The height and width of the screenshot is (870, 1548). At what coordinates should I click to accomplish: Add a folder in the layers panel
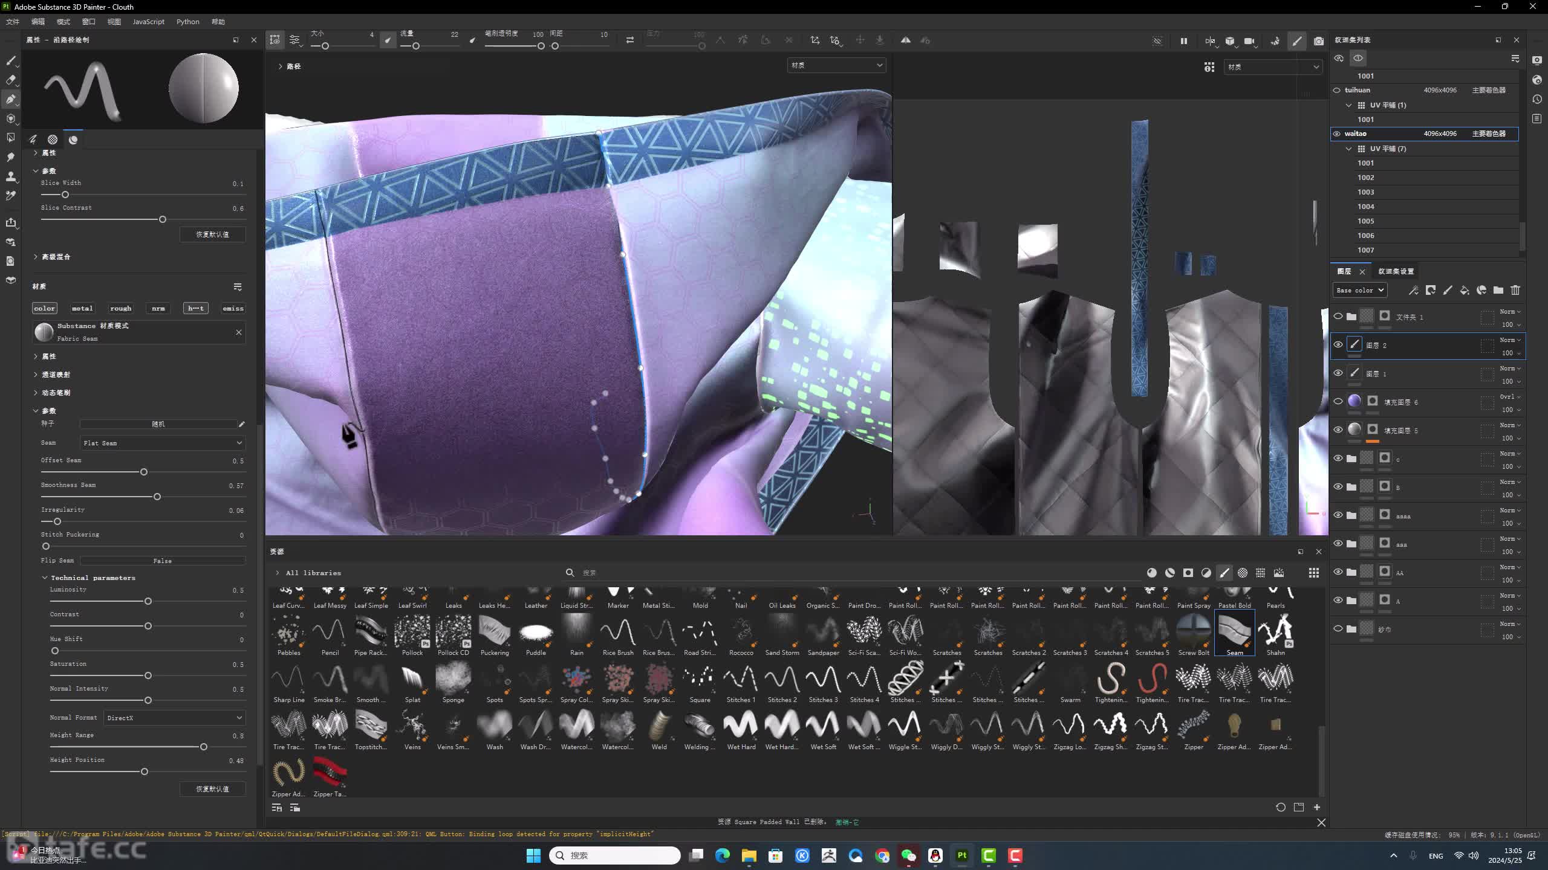click(1498, 291)
